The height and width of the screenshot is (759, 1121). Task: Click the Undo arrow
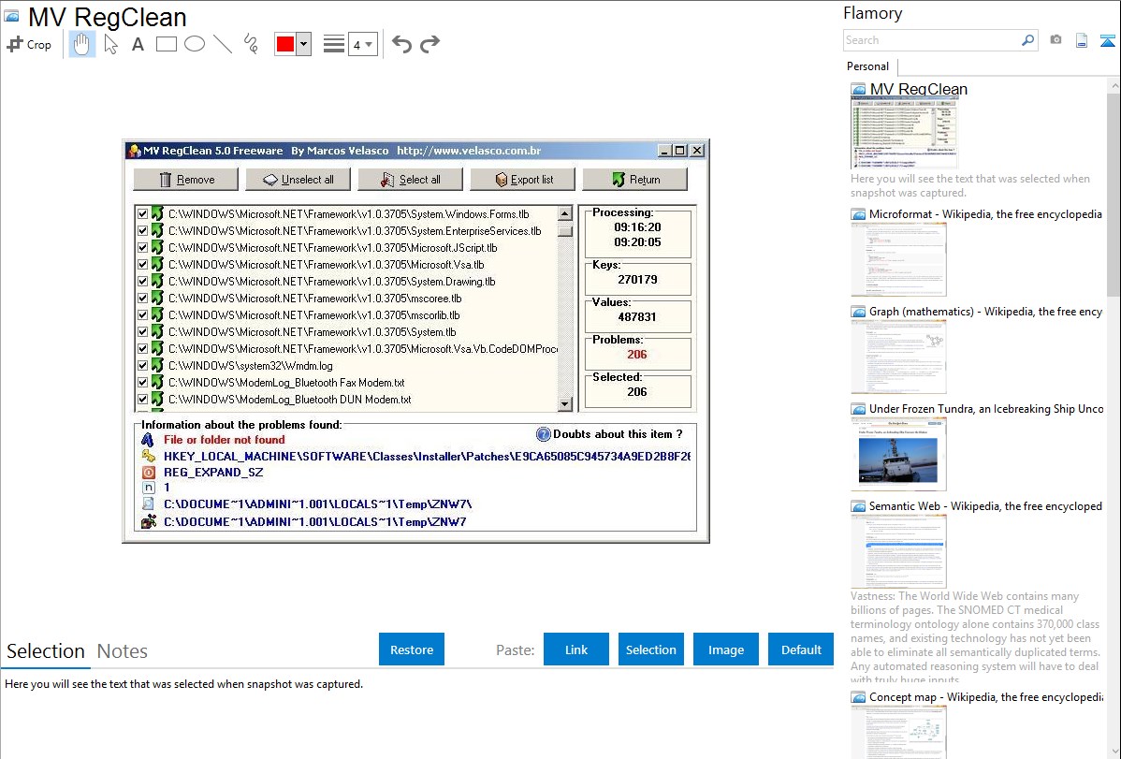(401, 44)
